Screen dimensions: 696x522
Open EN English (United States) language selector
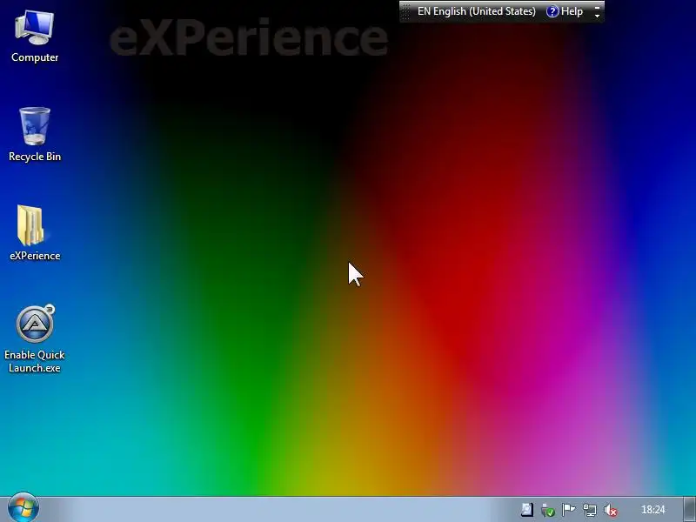pos(476,11)
